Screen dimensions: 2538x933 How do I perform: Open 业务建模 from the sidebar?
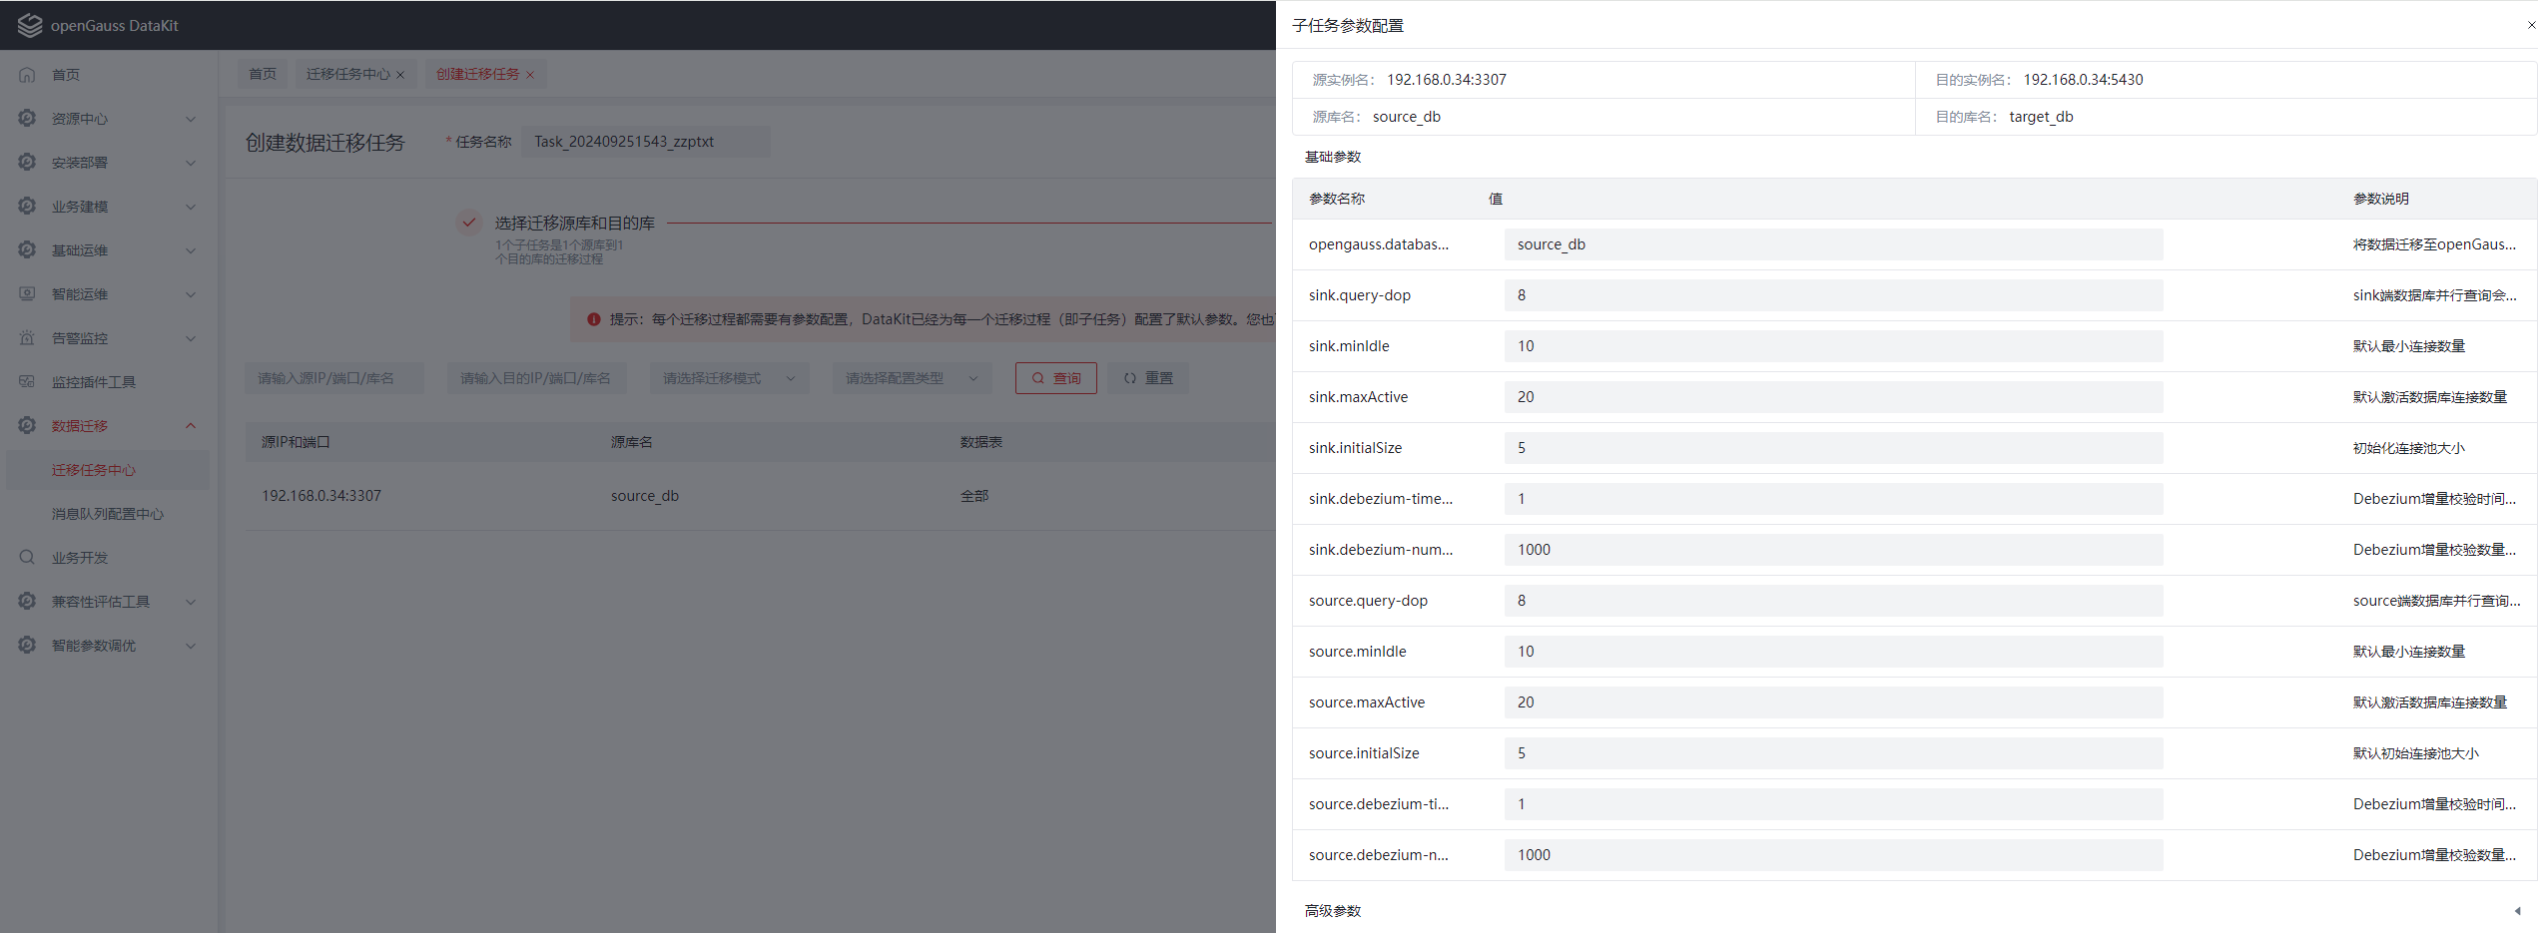27,206
